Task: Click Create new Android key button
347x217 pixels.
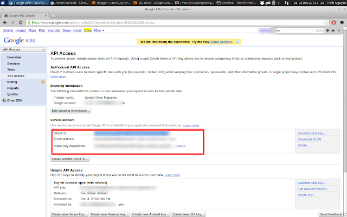Action: tap(151, 214)
